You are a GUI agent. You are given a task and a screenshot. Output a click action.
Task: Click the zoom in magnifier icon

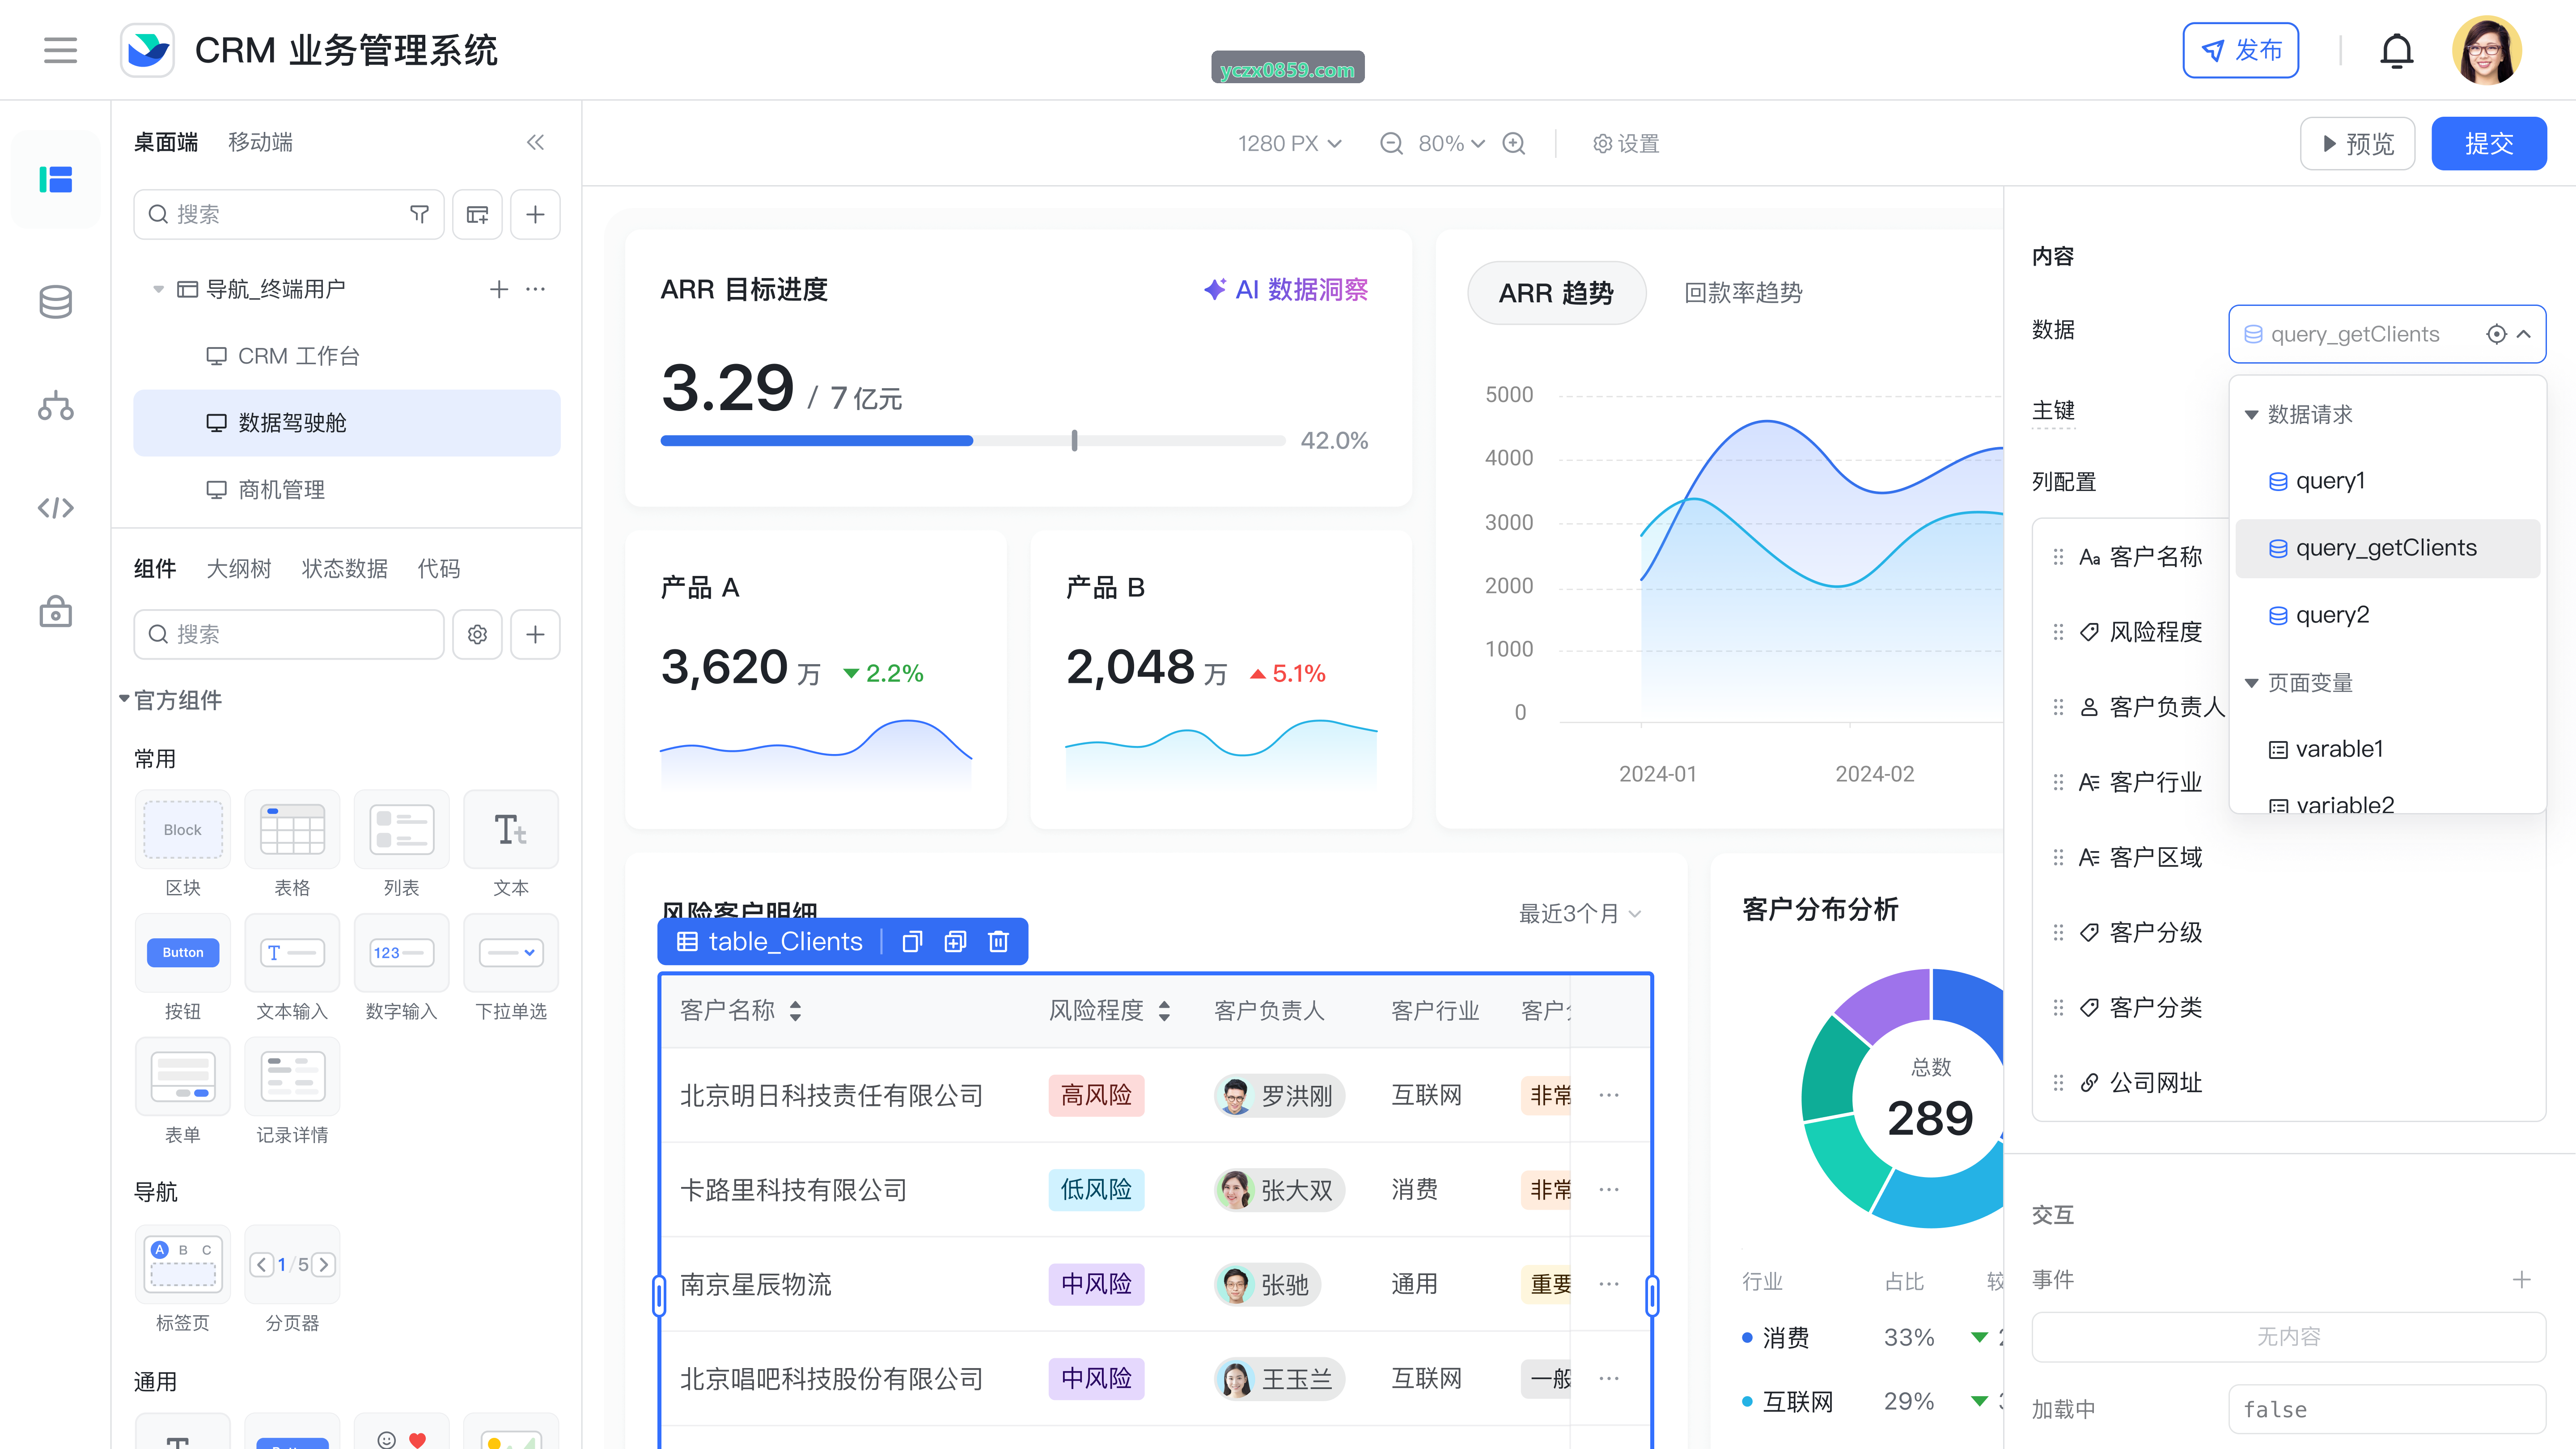(1514, 144)
